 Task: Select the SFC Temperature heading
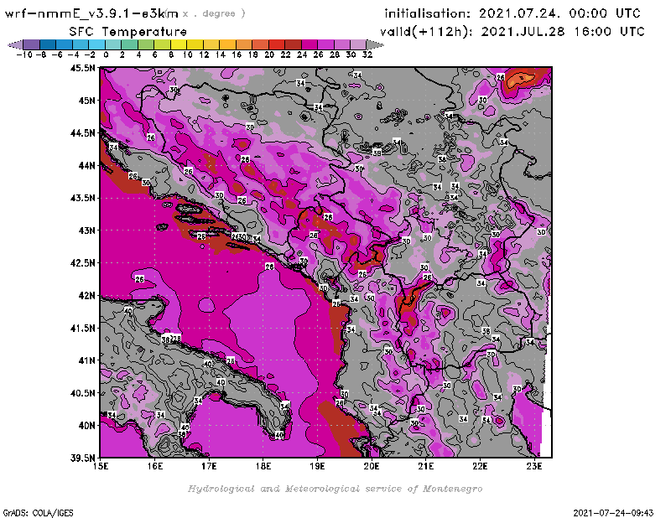[128, 32]
